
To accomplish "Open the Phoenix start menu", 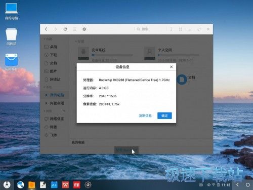I will tap(7, 185).
